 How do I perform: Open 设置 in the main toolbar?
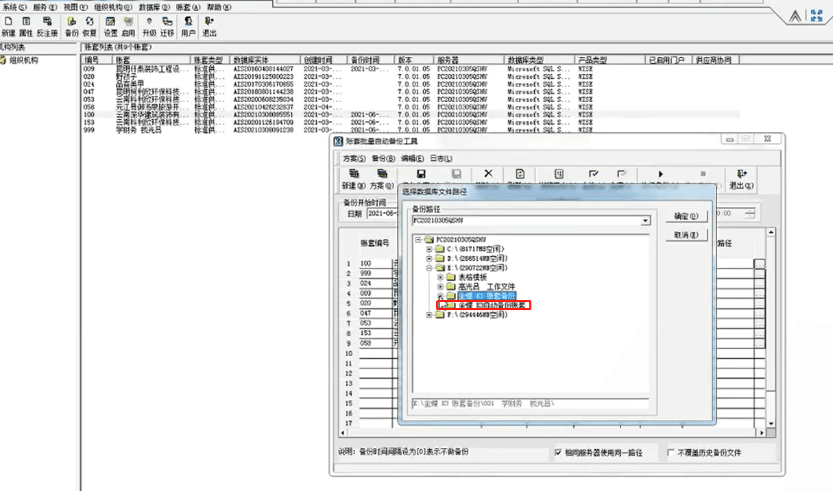click(x=110, y=25)
